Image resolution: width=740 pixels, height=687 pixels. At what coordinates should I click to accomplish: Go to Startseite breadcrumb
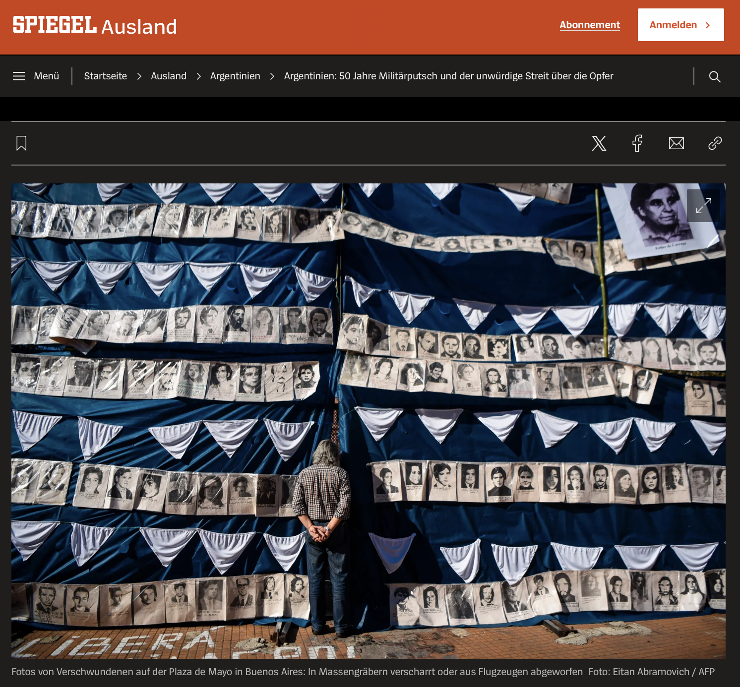[105, 76]
